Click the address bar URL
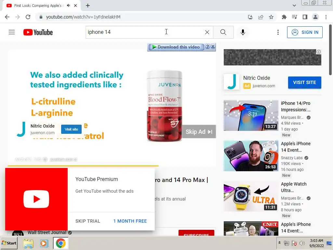Screen dimensions: 333x250 83,17
